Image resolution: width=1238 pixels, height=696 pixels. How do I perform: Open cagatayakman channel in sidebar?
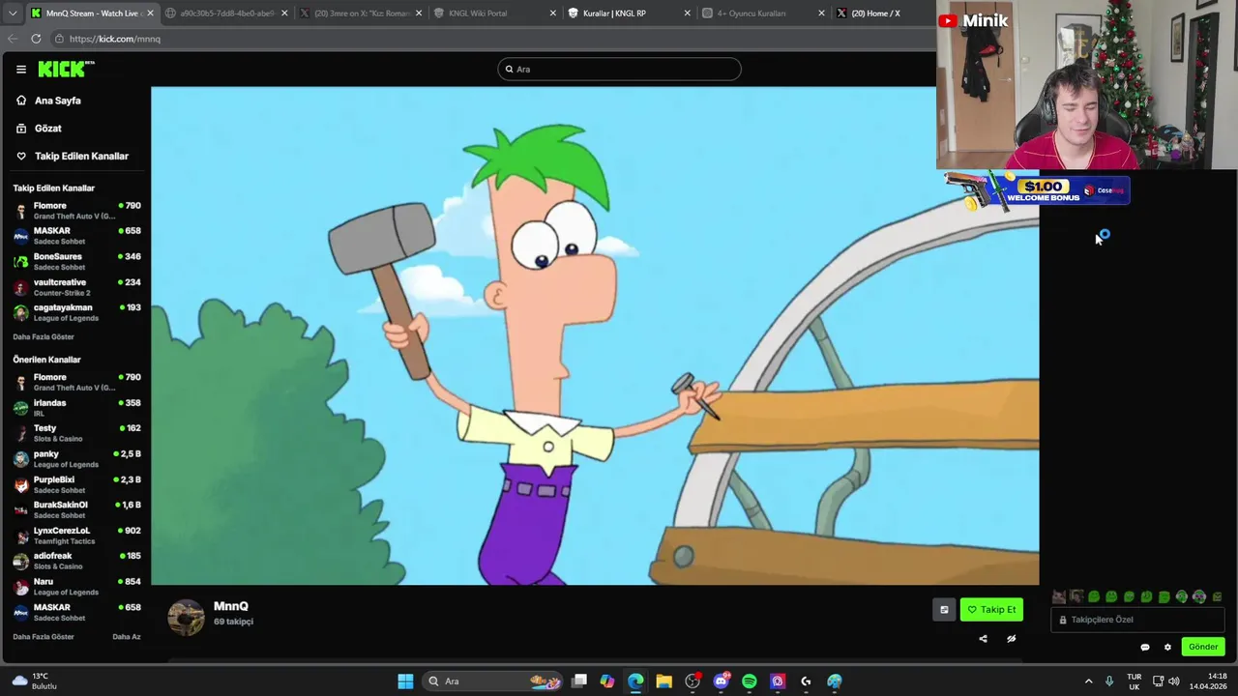(77, 312)
